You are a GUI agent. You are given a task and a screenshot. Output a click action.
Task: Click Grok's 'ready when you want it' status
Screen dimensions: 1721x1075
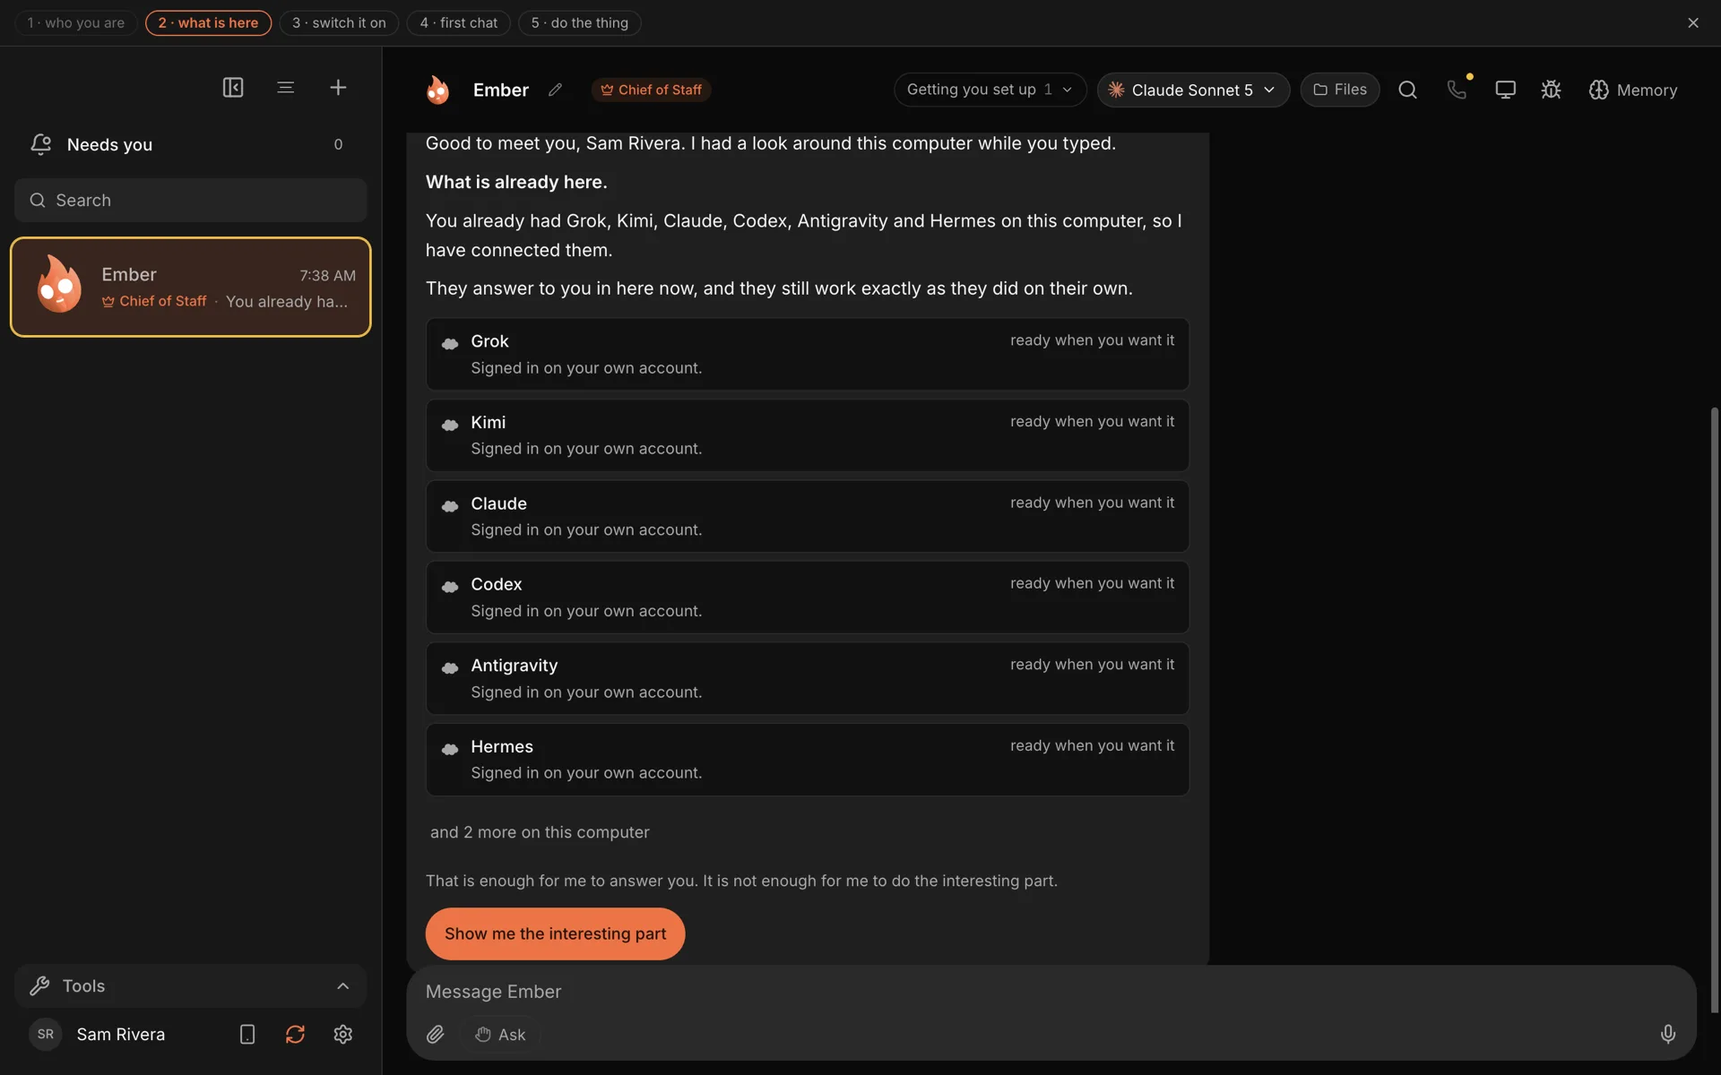coord(1092,340)
